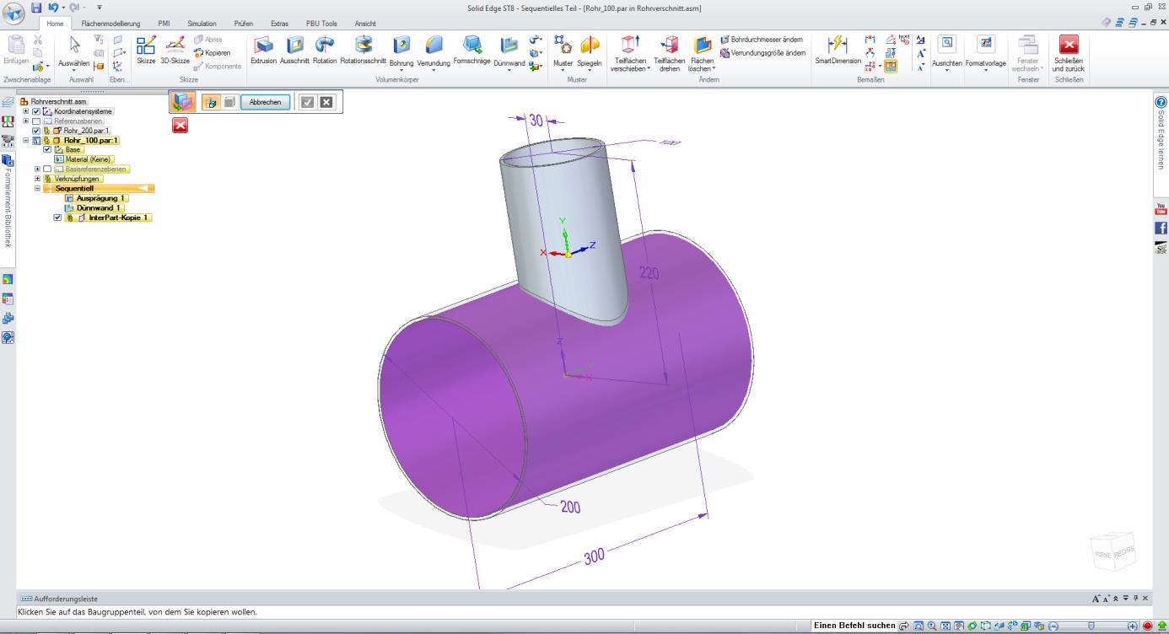This screenshot has width=1169, height=634.
Task: Open the Dünnwand dropdown arrow
Action: (x=509, y=71)
